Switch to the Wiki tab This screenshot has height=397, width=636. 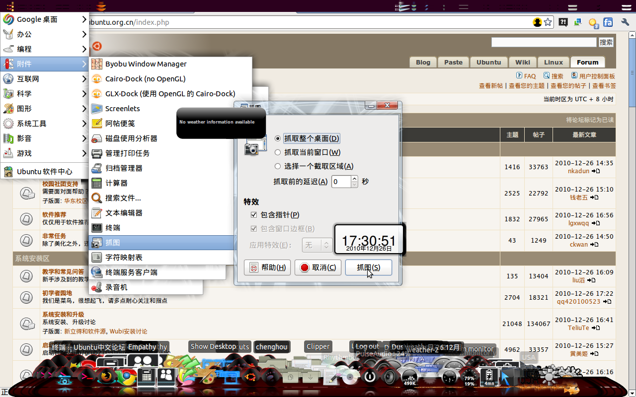523,62
